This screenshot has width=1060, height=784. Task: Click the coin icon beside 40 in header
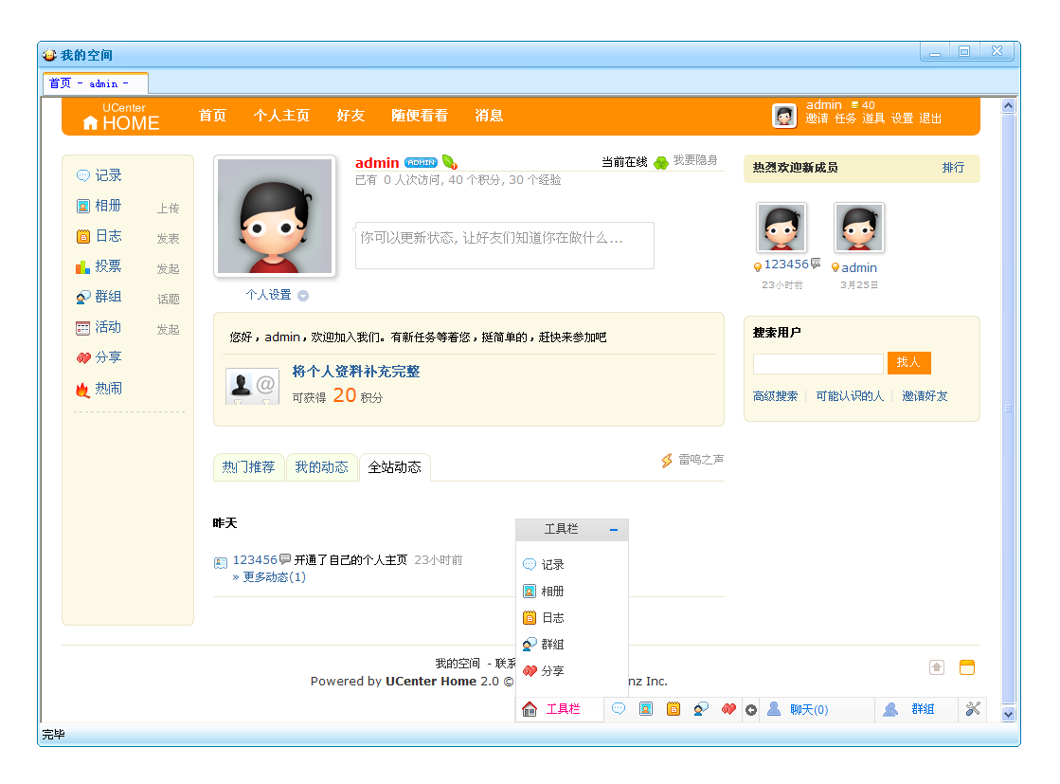(855, 105)
